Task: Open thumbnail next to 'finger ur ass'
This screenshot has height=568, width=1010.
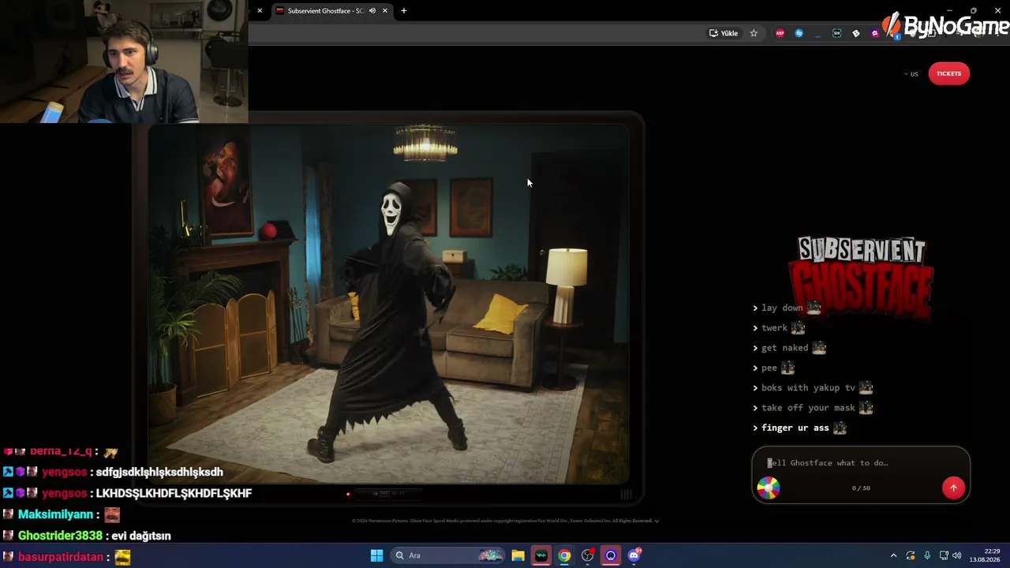Action: pos(840,428)
